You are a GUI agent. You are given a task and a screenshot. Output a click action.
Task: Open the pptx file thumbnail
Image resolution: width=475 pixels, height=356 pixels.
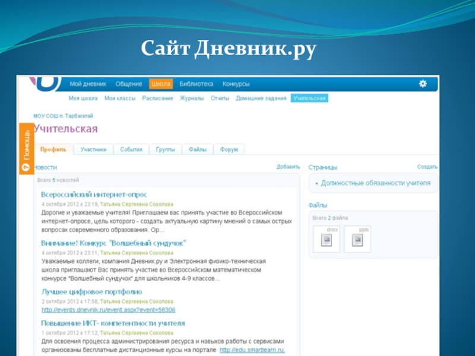(357, 239)
